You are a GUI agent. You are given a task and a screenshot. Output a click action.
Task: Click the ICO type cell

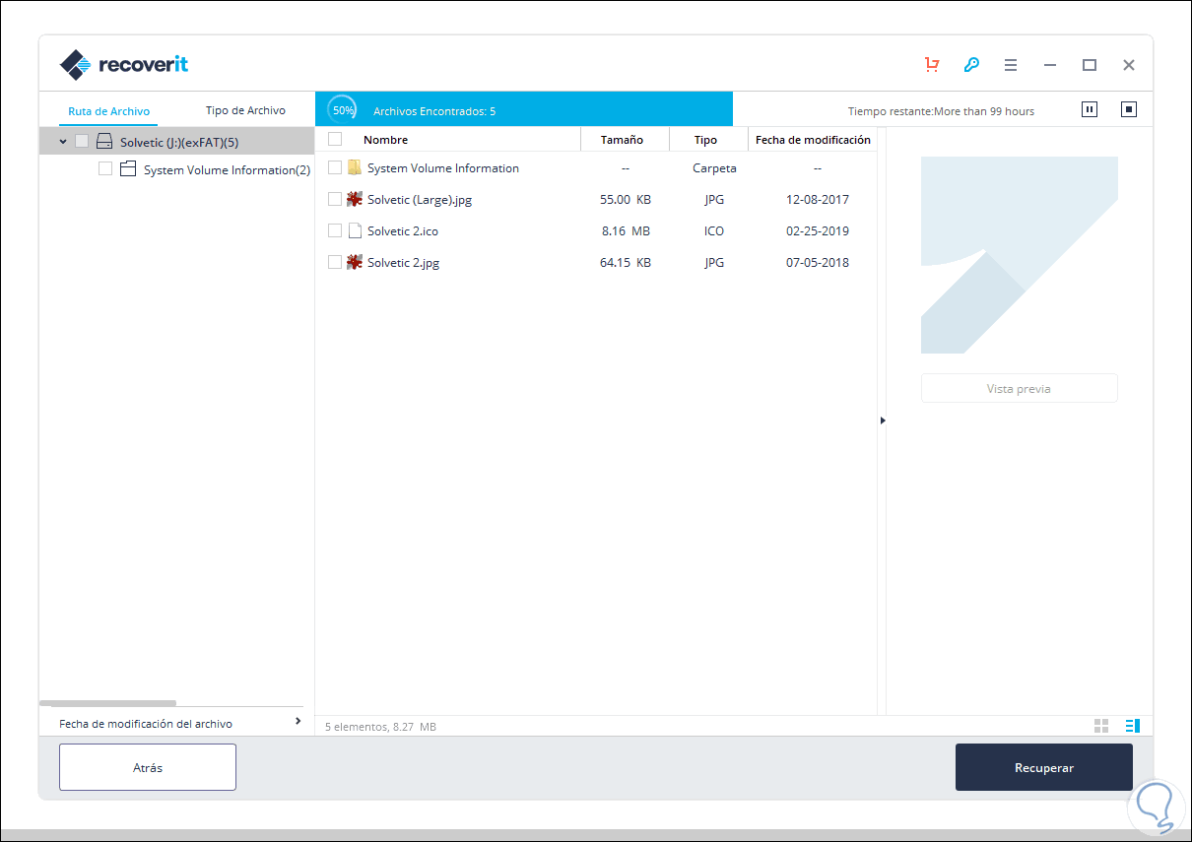click(714, 230)
